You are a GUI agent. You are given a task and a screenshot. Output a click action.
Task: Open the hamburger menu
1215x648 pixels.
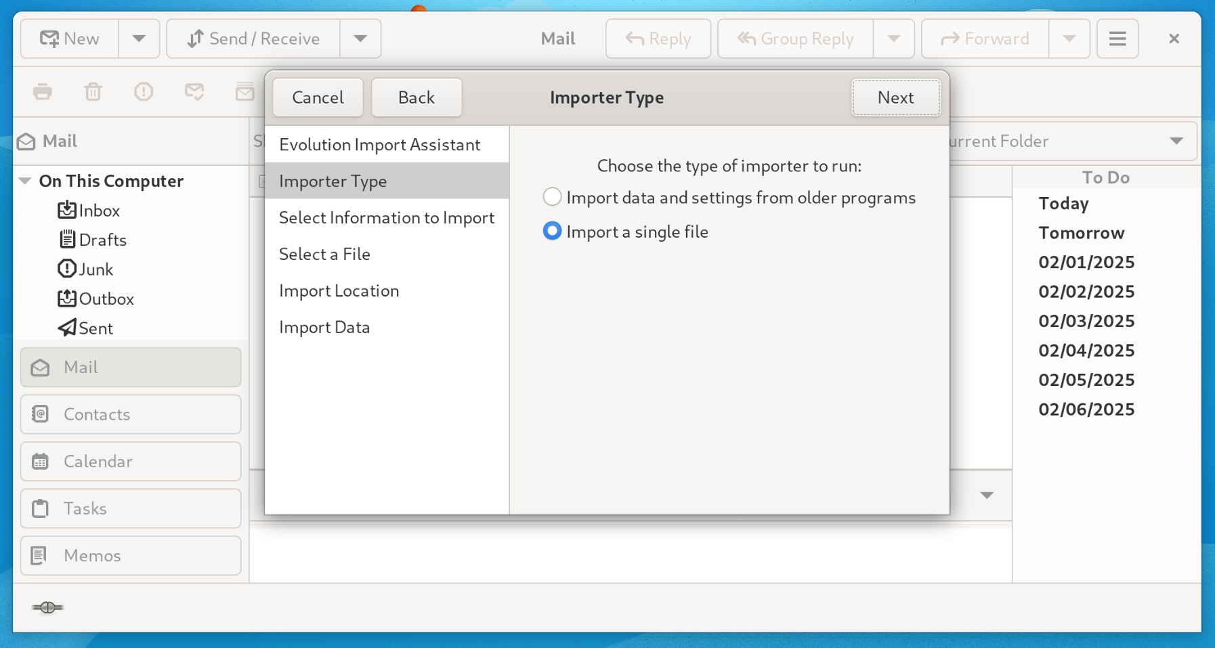(x=1117, y=39)
